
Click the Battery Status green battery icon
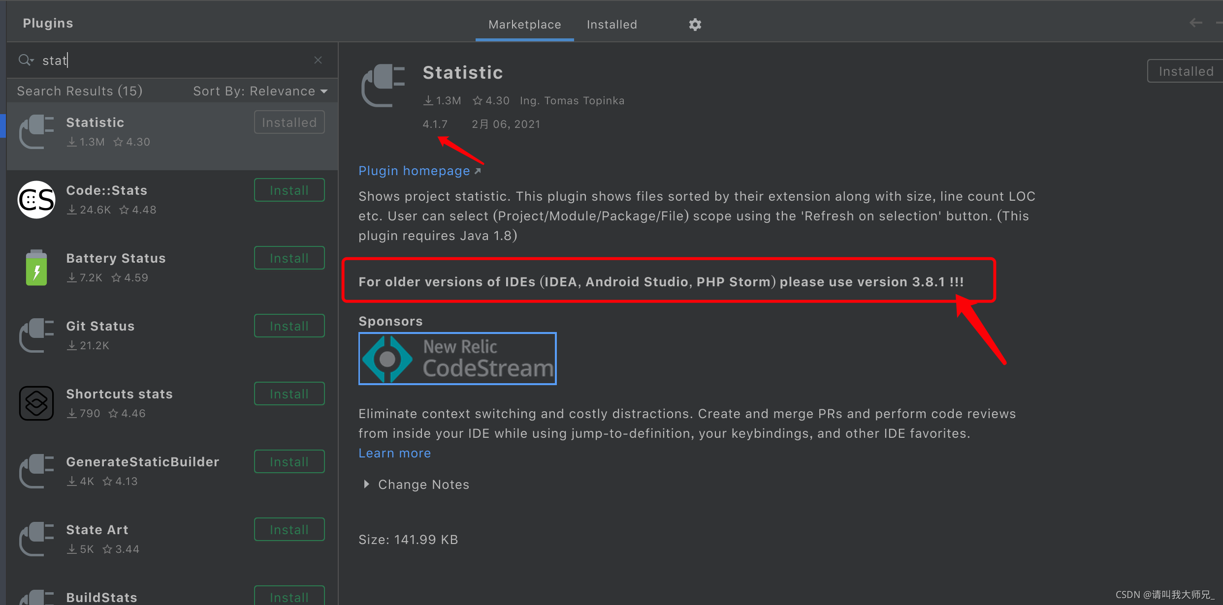[x=36, y=268]
